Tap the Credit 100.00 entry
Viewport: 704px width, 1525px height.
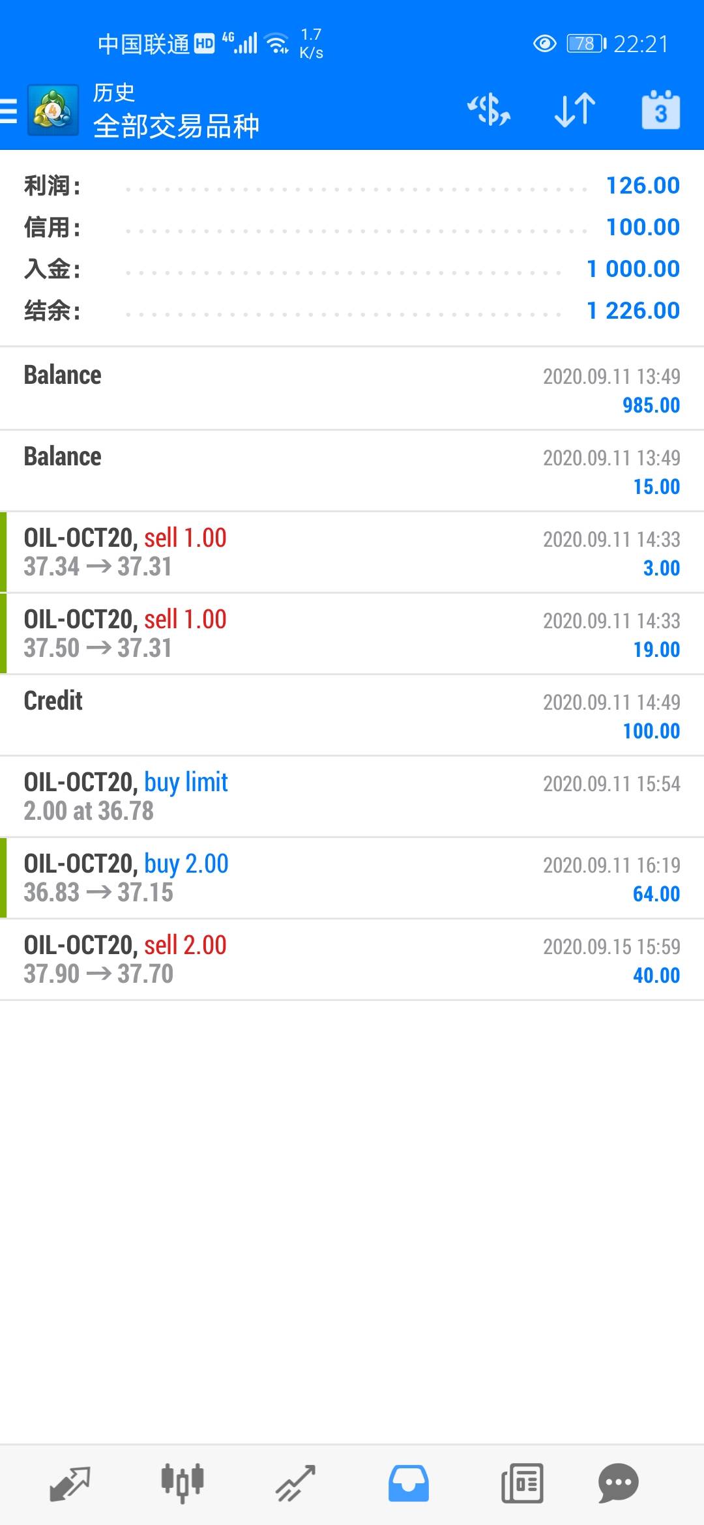coord(352,715)
